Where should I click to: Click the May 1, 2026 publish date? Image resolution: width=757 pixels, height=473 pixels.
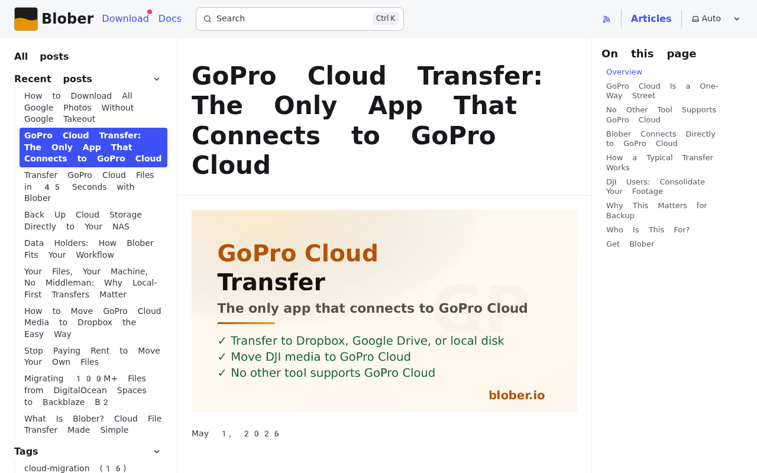click(235, 434)
